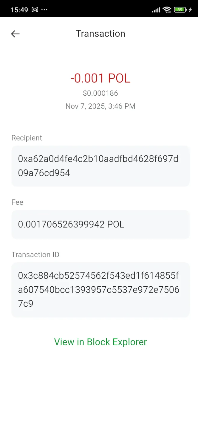
Task: Select the $0.000186 USD value
Action: (x=100, y=93)
